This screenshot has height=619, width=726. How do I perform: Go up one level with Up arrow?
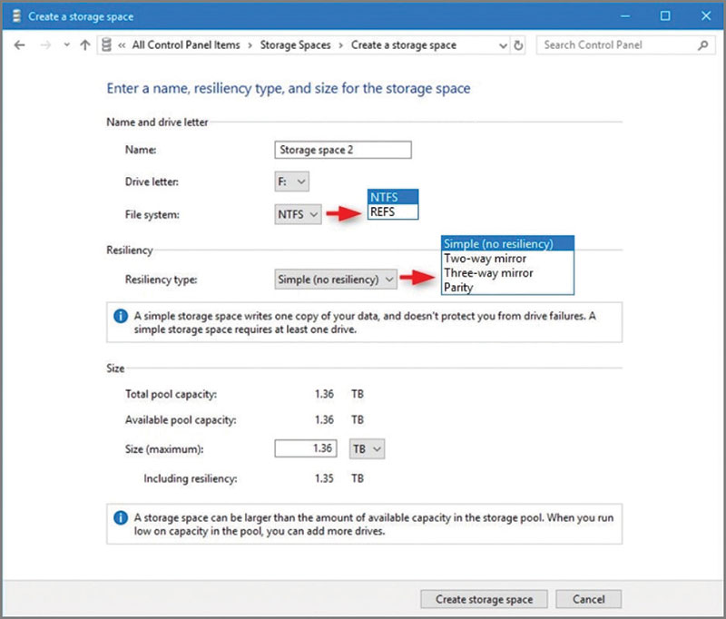pos(85,44)
